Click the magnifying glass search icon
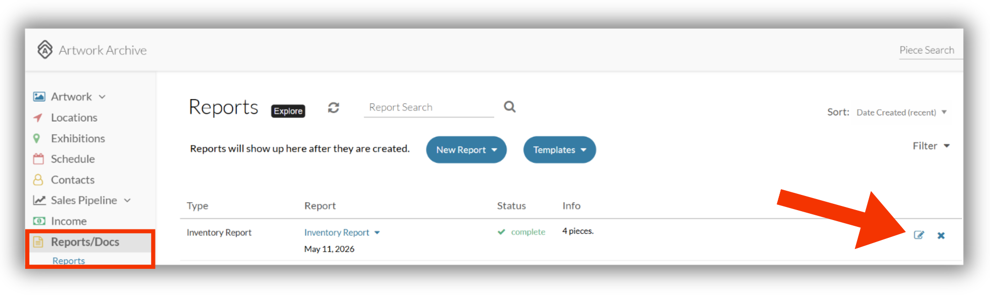The height and width of the screenshot is (295, 990). click(x=509, y=107)
